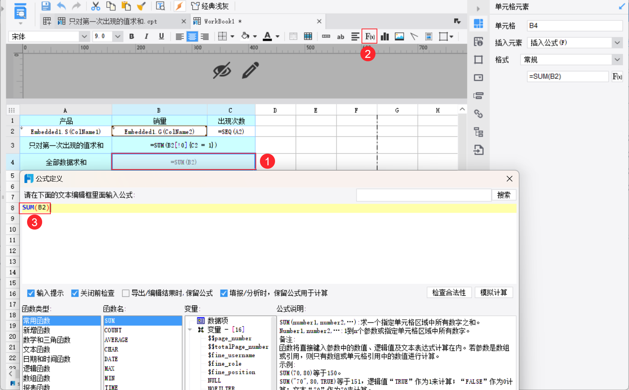Insert a slash line in the cell

[x=414, y=36]
